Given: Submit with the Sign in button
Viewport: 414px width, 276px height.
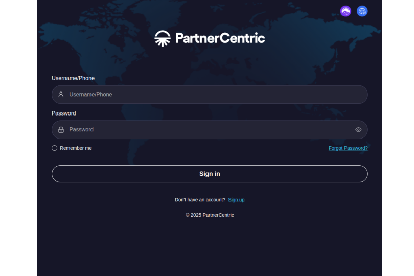Looking at the screenshot, I should (210, 174).
